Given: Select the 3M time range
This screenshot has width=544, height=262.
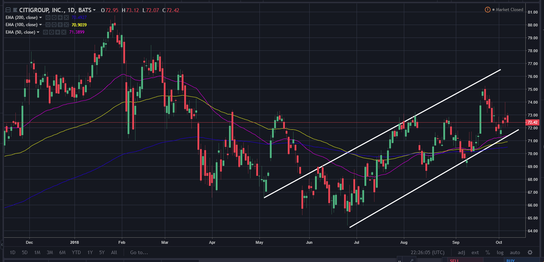Looking at the screenshot, I should coord(50,252).
